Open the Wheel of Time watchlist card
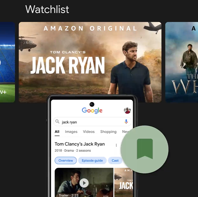Viewport: 198px width, 197px height. point(181,62)
